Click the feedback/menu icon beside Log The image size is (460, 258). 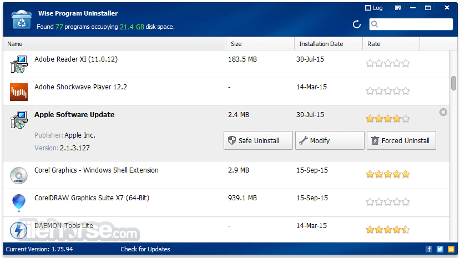[x=398, y=8]
